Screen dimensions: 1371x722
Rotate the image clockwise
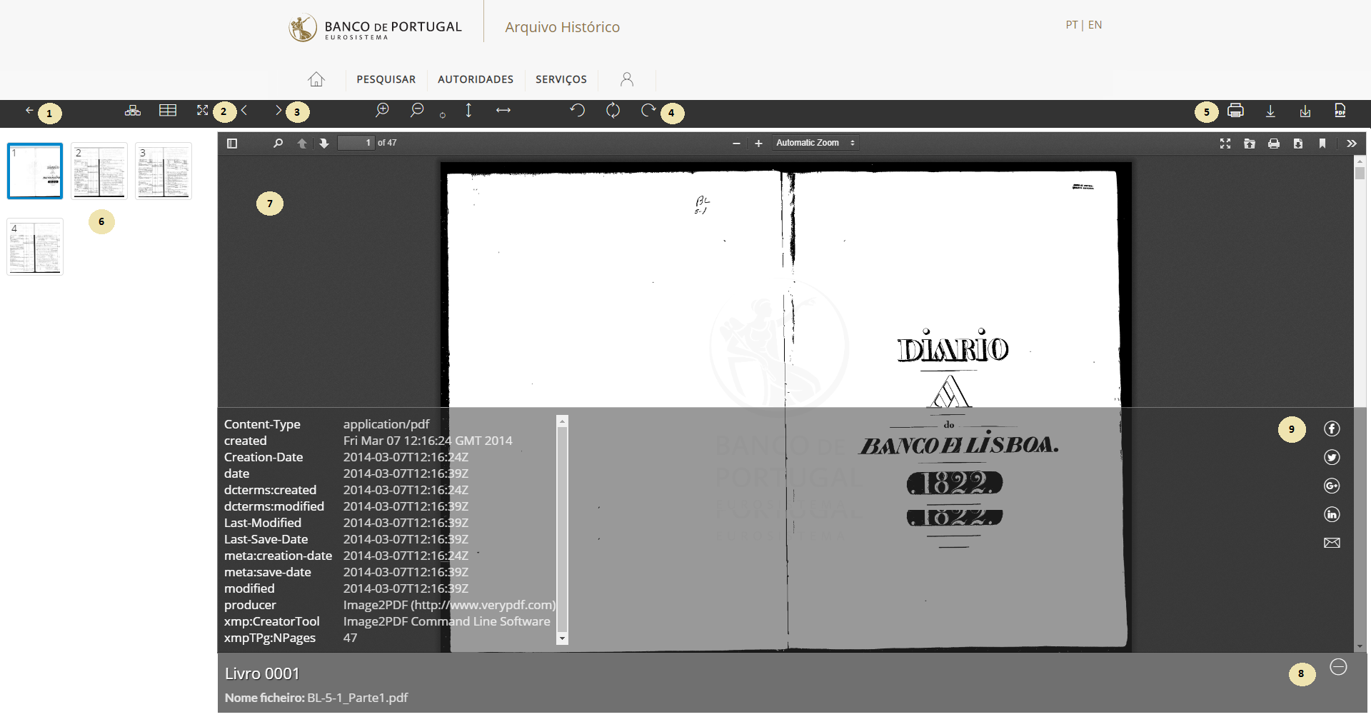(x=648, y=110)
